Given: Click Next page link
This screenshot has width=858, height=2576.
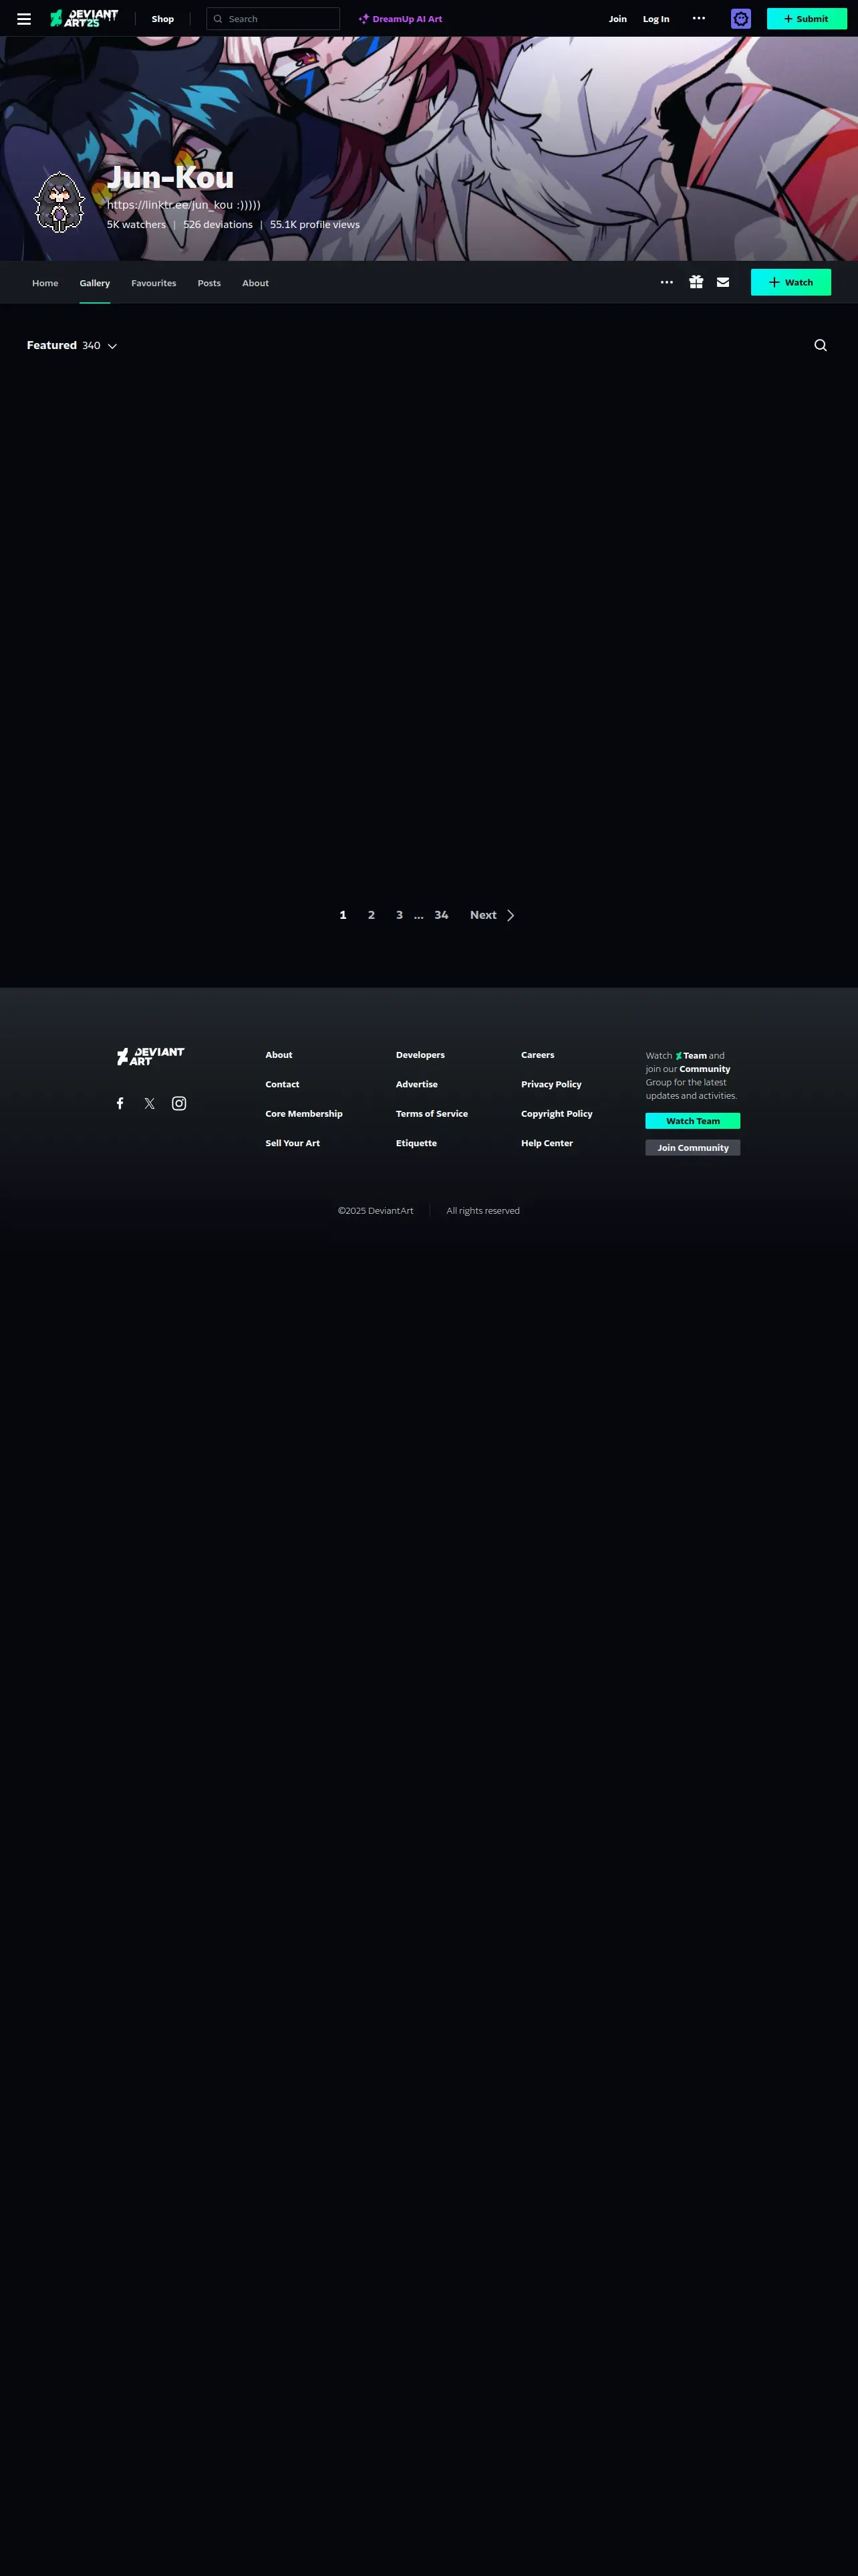Looking at the screenshot, I should 492,915.
